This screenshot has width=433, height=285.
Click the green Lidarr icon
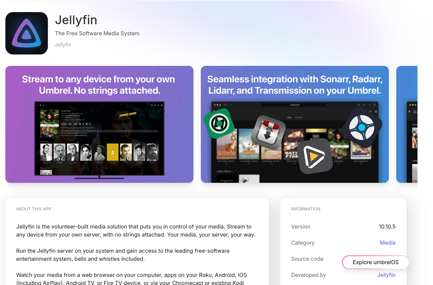click(219, 123)
